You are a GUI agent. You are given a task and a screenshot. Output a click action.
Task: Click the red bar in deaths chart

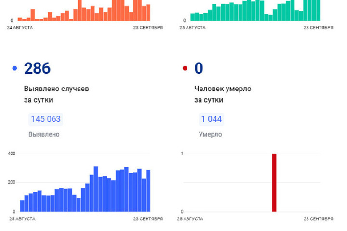(274, 182)
